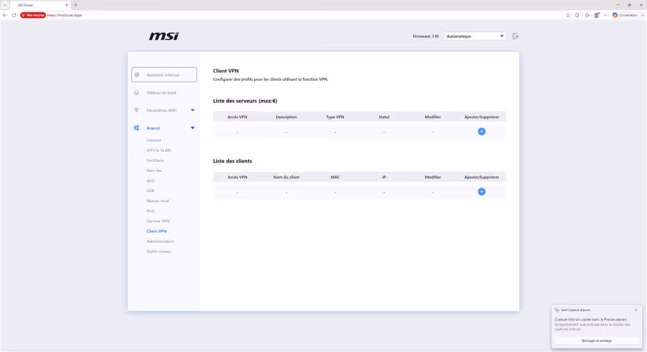Open the Automatique language dropdown
This screenshot has height=352, width=647.
(475, 36)
